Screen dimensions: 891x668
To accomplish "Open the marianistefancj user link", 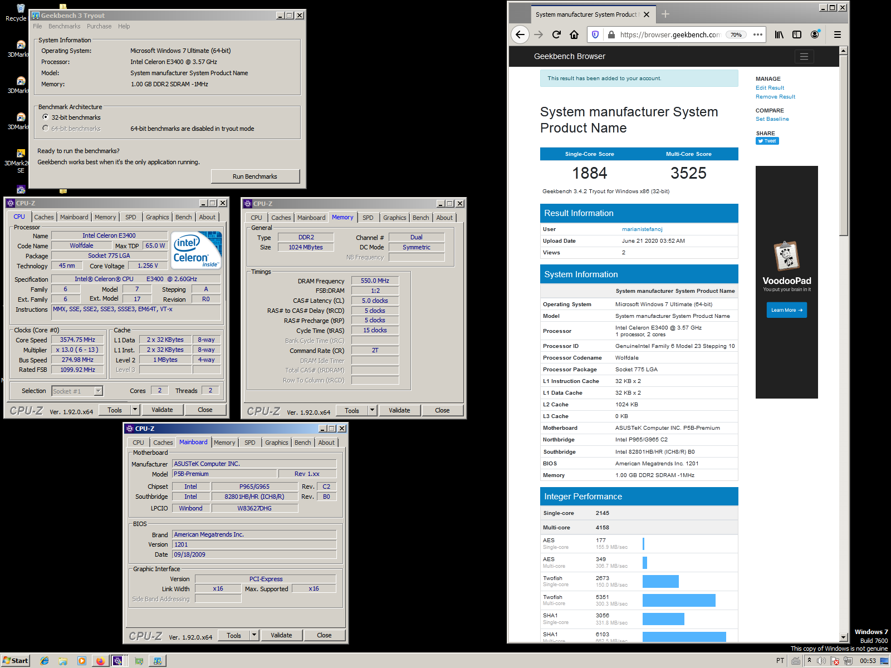I will 642,229.
